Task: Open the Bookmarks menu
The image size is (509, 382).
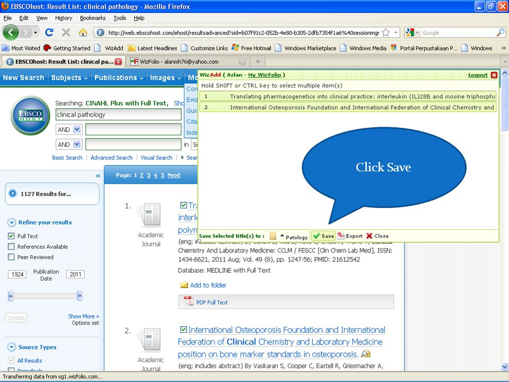Action: point(93,18)
